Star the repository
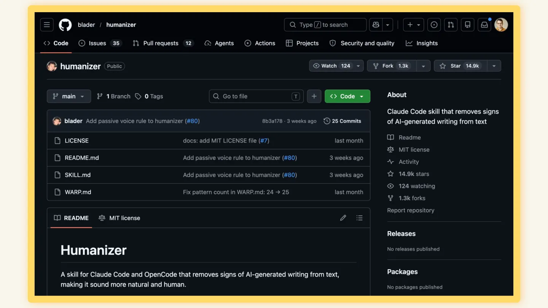This screenshot has width=548, height=308. [x=460, y=66]
